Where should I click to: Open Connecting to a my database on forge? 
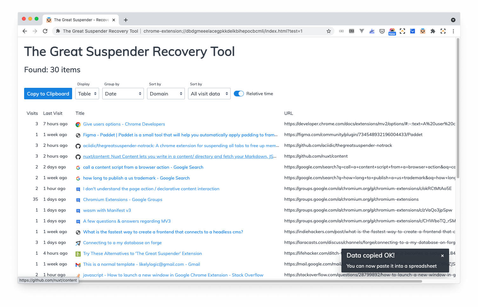point(122,243)
